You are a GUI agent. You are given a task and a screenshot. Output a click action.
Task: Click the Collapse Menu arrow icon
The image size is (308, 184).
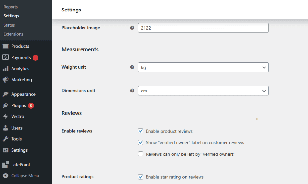point(6,176)
